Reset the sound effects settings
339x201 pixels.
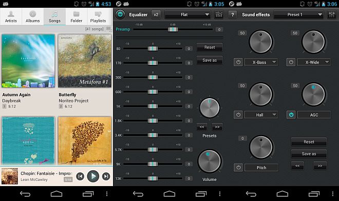point(309,142)
